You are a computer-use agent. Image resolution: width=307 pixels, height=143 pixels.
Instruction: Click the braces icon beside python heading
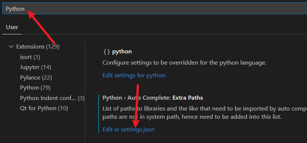[x=106, y=52]
